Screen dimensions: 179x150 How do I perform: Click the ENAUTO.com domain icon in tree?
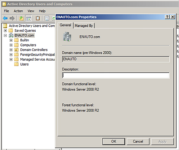click(11, 35)
